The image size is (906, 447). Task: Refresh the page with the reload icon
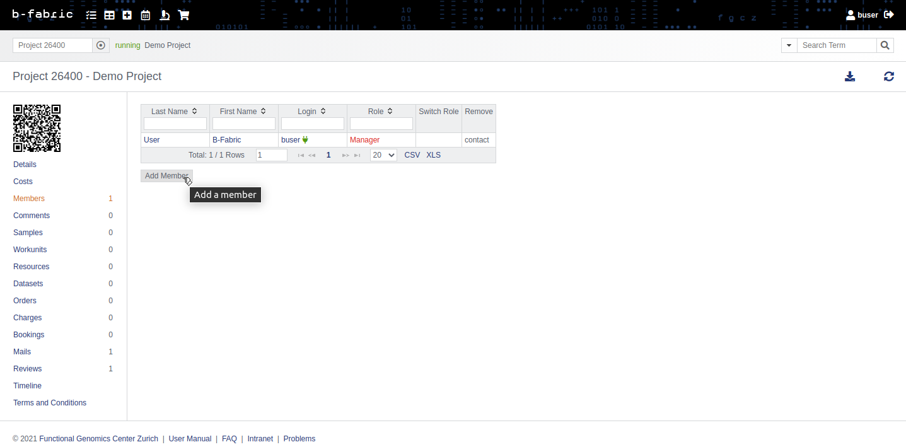coord(889,76)
